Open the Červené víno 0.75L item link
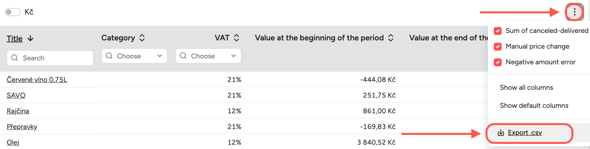Screen dimensions: 590x149 coord(37,80)
